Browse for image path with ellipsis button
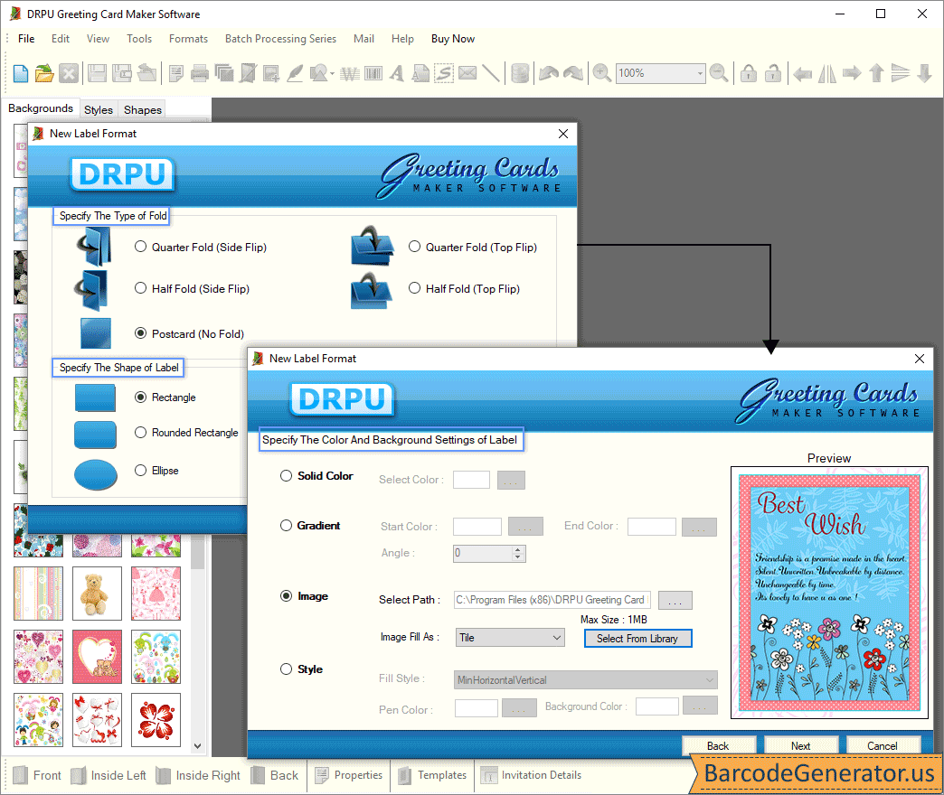The height and width of the screenshot is (795, 944). (675, 600)
